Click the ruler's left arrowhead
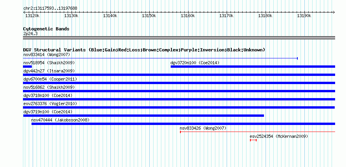The image size is (346, 167). coord(24,12)
